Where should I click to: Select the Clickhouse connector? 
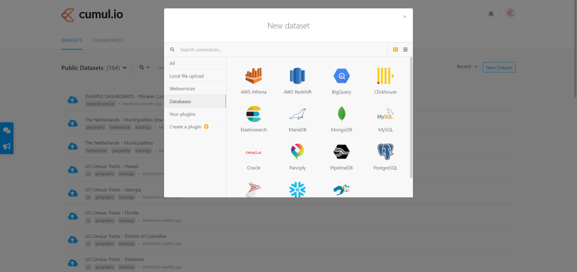(x=385, y=81)
